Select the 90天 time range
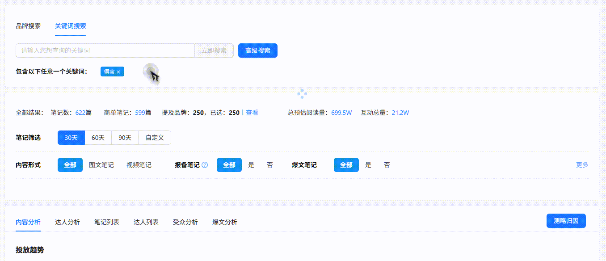This screenshot has height=261, width=606. tap(125, 138)
